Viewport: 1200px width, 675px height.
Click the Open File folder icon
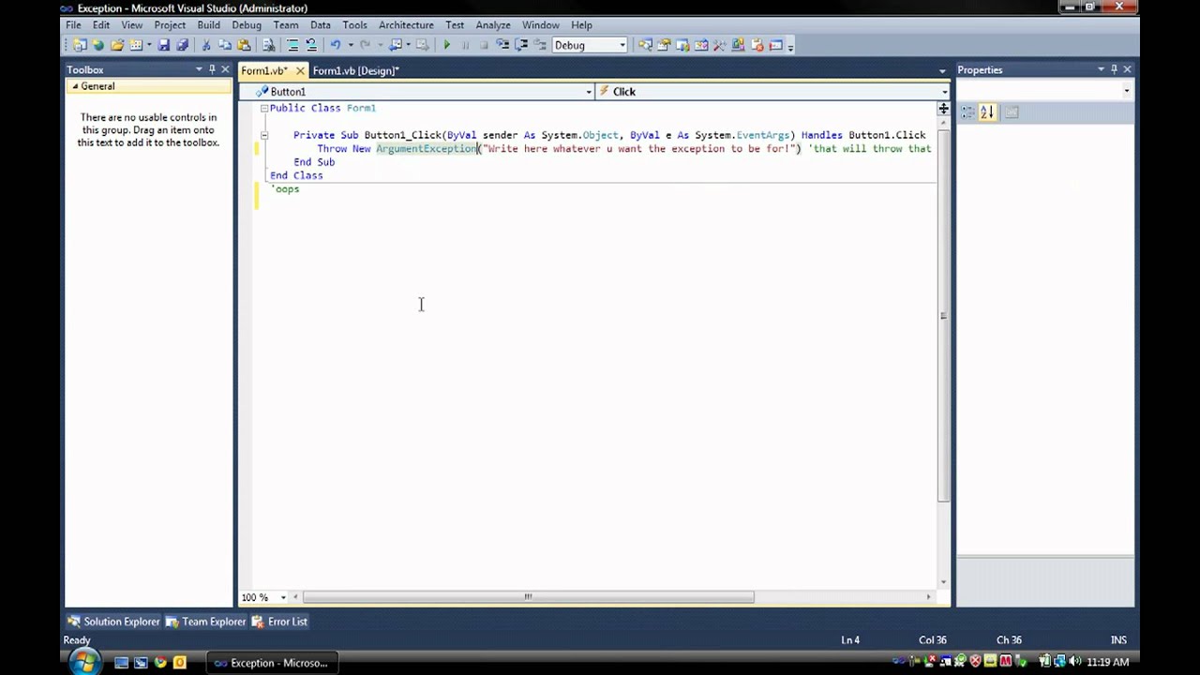pos(117,45)
